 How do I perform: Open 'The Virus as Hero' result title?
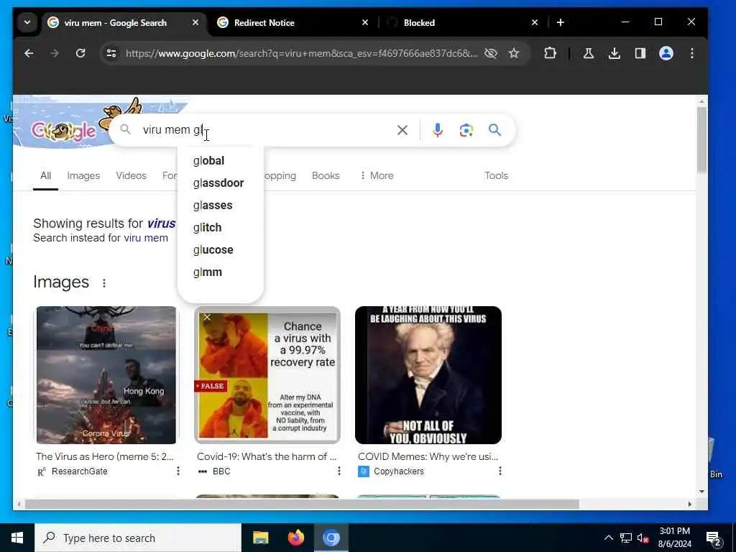click(x=105, y=456)
